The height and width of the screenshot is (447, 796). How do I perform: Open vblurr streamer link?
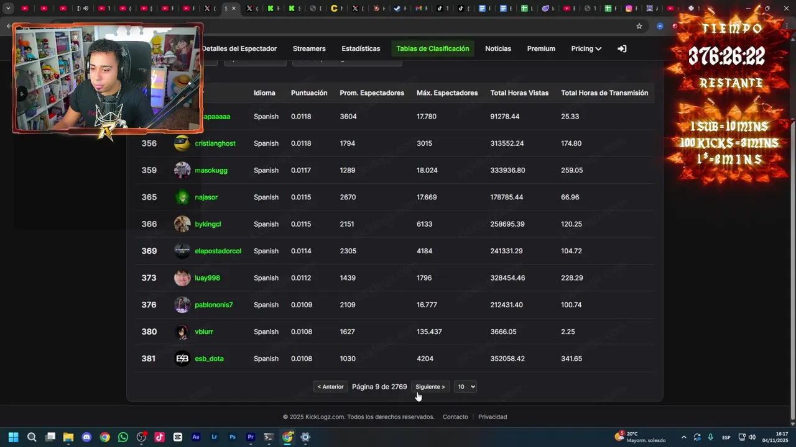tap(204, 332)
